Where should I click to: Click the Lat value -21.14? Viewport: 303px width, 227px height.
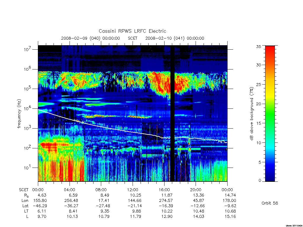coord(135,206)
